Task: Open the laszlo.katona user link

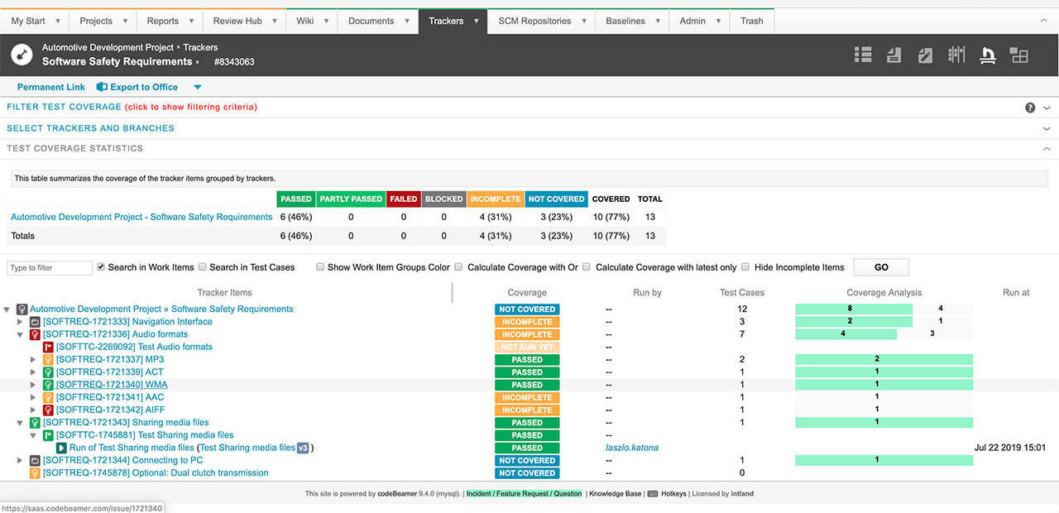Action: 632,448
